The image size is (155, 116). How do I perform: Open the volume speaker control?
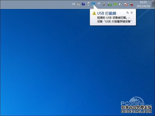tap(120, 4)
